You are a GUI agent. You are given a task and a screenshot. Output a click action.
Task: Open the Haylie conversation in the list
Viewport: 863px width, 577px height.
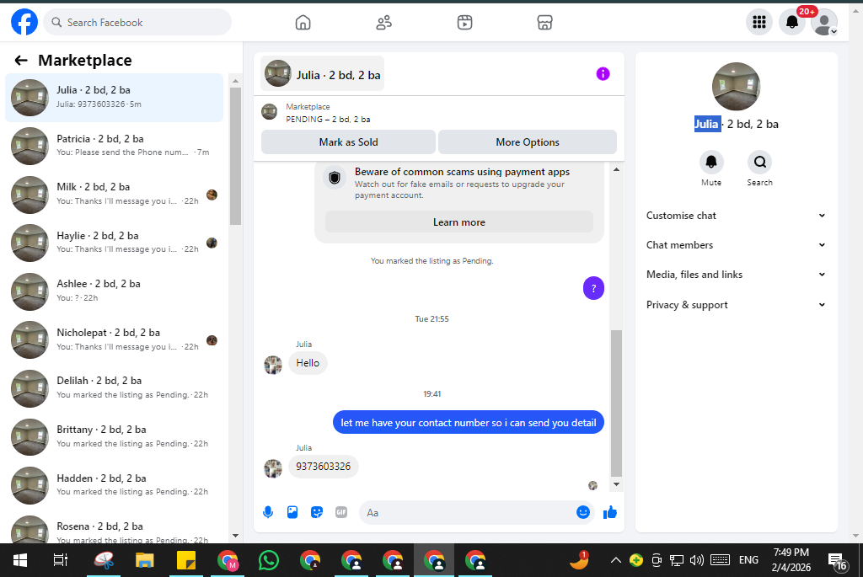tap(115, 243)
